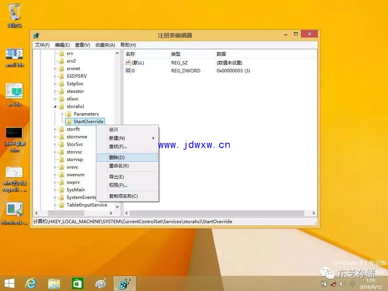The width and height of the screenshot is (388, 291).
Task: Open the 文件(F) menu
Action: 42,45
